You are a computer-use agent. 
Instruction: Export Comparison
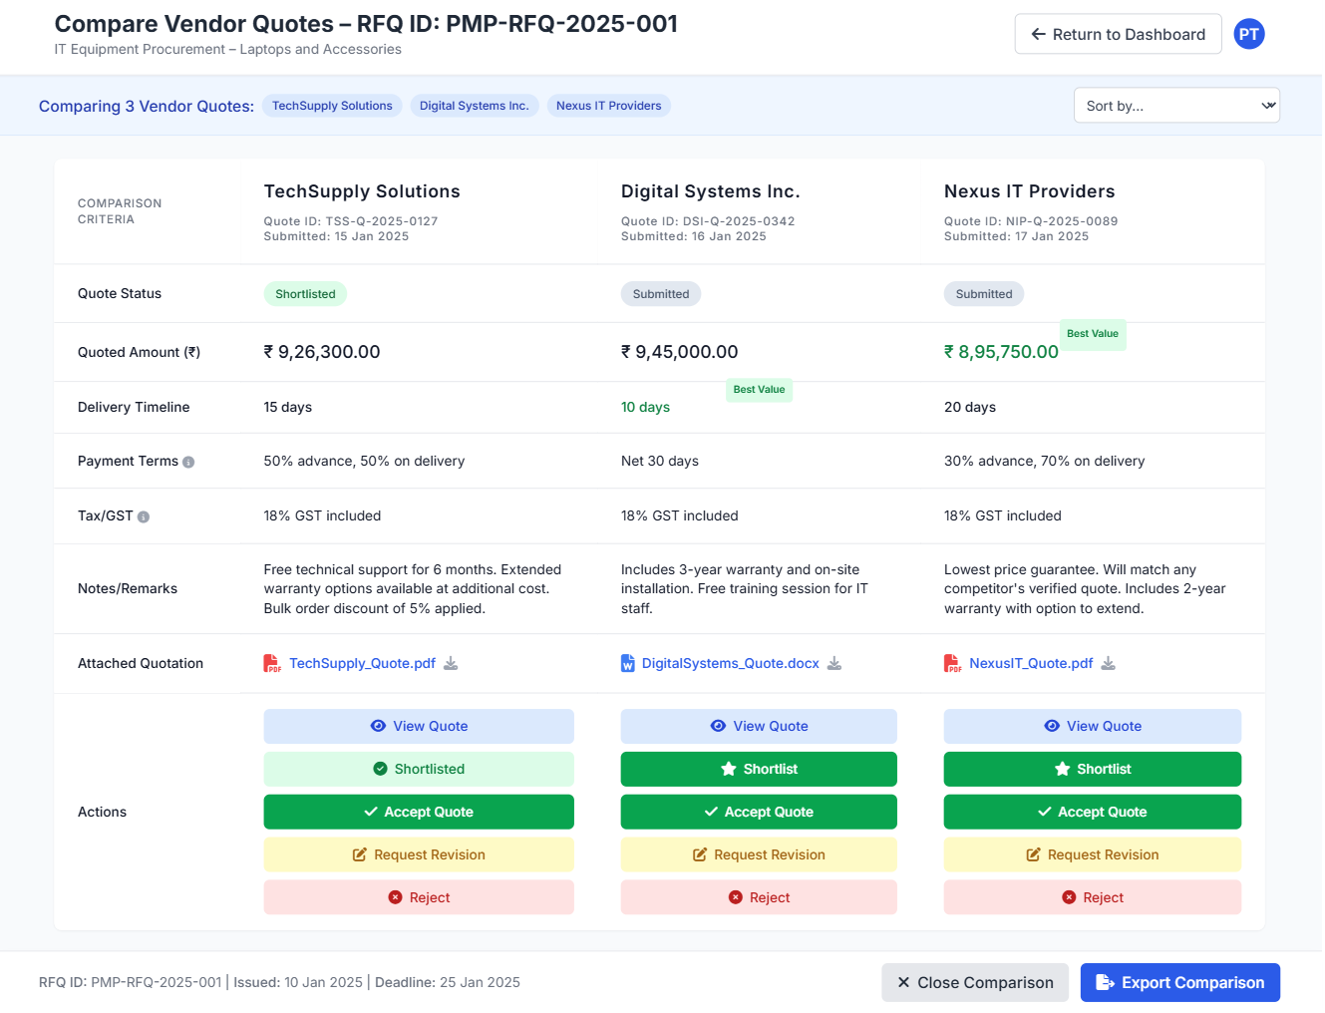tap(1180, 983)
